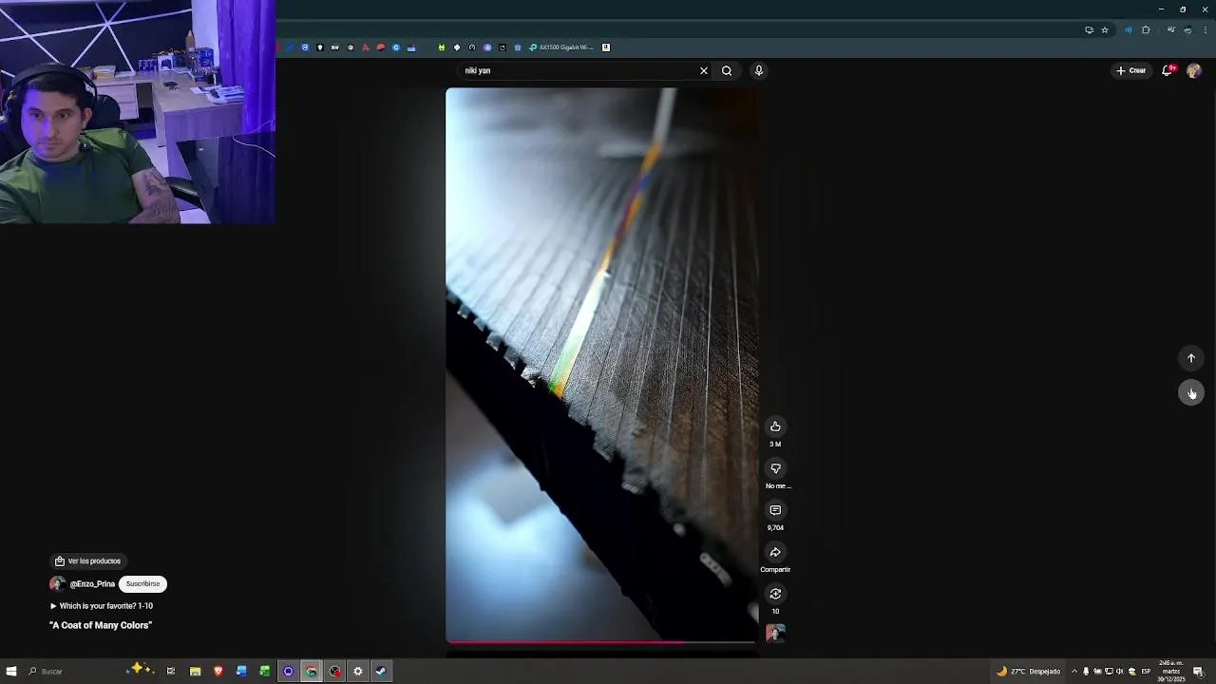
Task: Switch to Chrome in the taskbar
Action: (x=311, y=672)
